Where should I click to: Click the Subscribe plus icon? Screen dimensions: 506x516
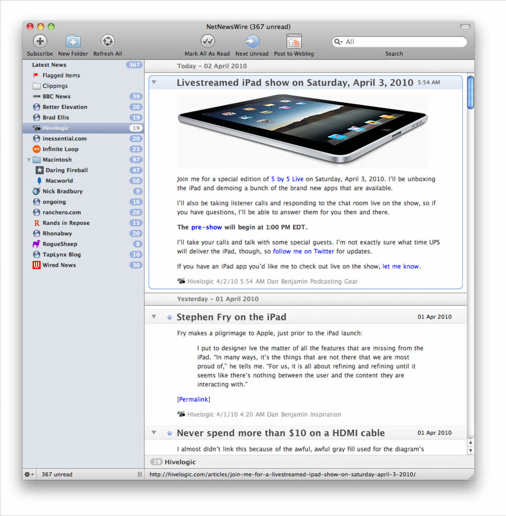point(40,42)
